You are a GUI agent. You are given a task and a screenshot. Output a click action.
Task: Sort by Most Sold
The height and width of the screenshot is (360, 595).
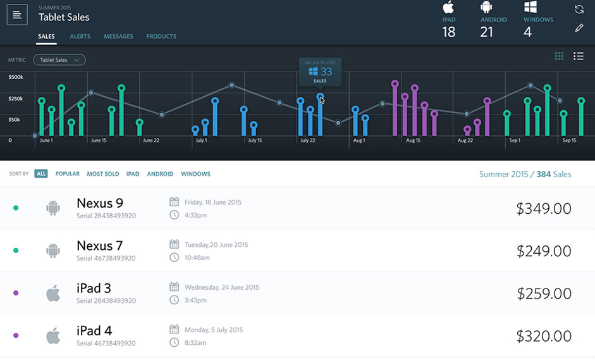pyautogui.click(x=103, y=174)
